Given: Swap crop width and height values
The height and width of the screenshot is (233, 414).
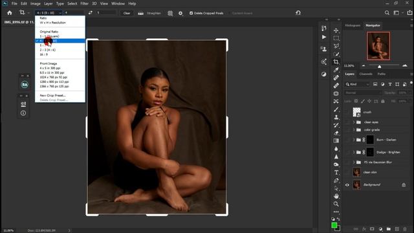Looking at the screenshot, I should [91, 13].
